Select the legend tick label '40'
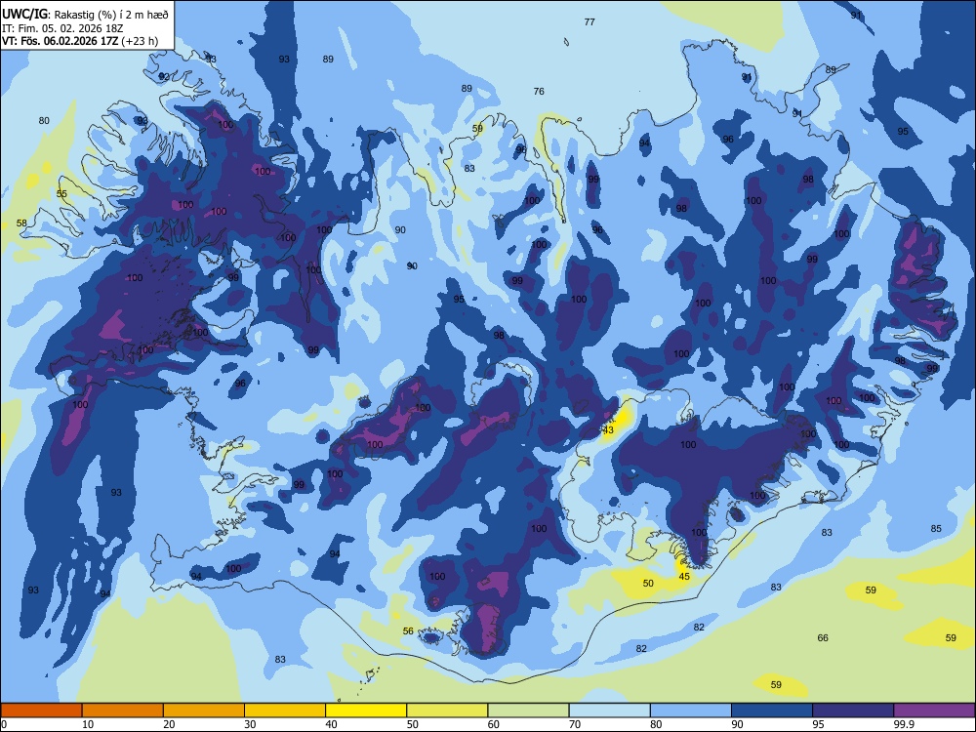976x732 pixels. pos(331,724)
